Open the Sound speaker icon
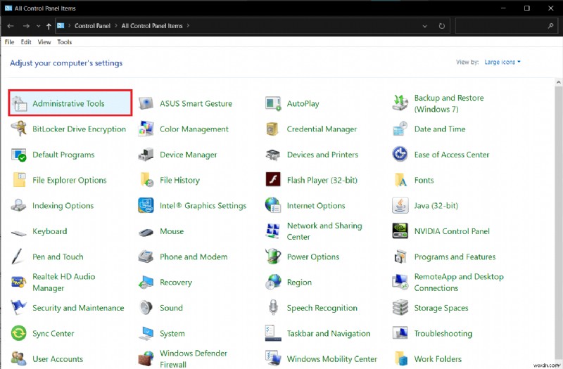The height and width of the screenshot is (369, 563). point(146,308)
